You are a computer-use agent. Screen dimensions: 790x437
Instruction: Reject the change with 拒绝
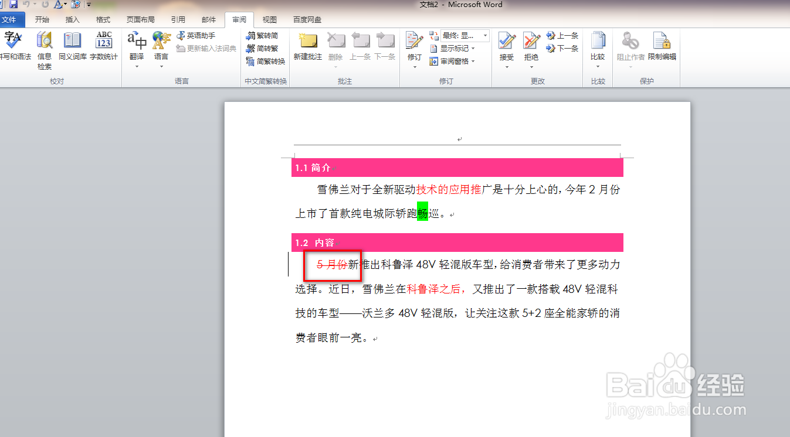click(531, 50)
